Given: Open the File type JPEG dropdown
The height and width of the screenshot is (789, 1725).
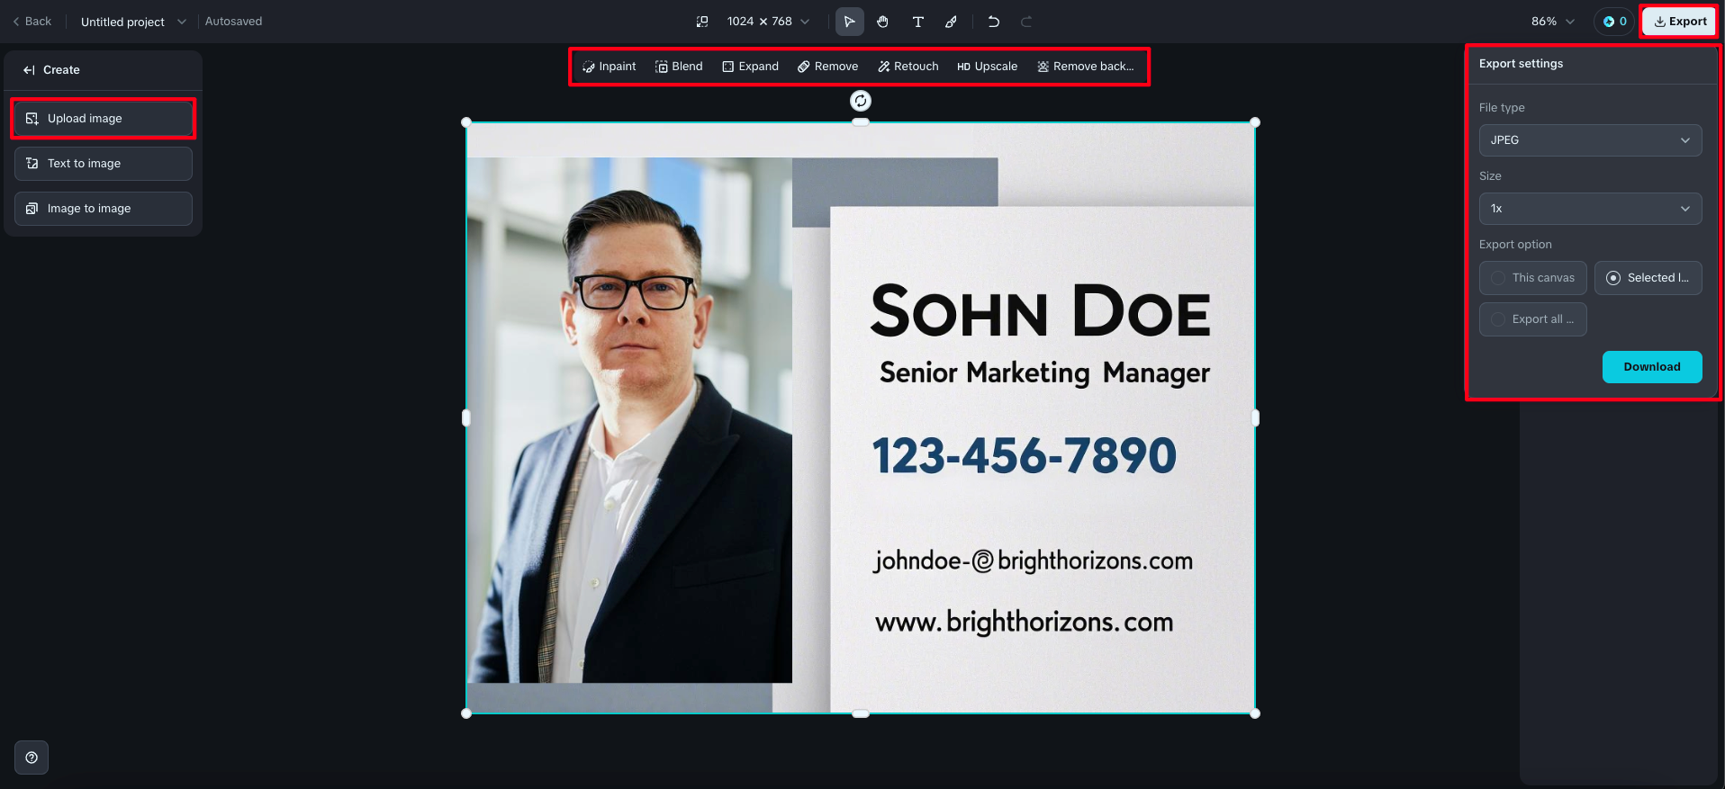Looking at the screenshot, I should 1590,140.
